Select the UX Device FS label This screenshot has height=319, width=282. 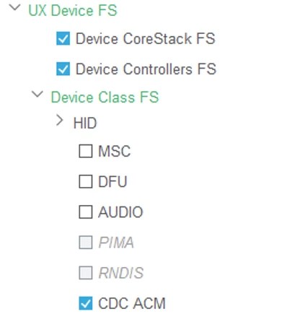[73, 11]
